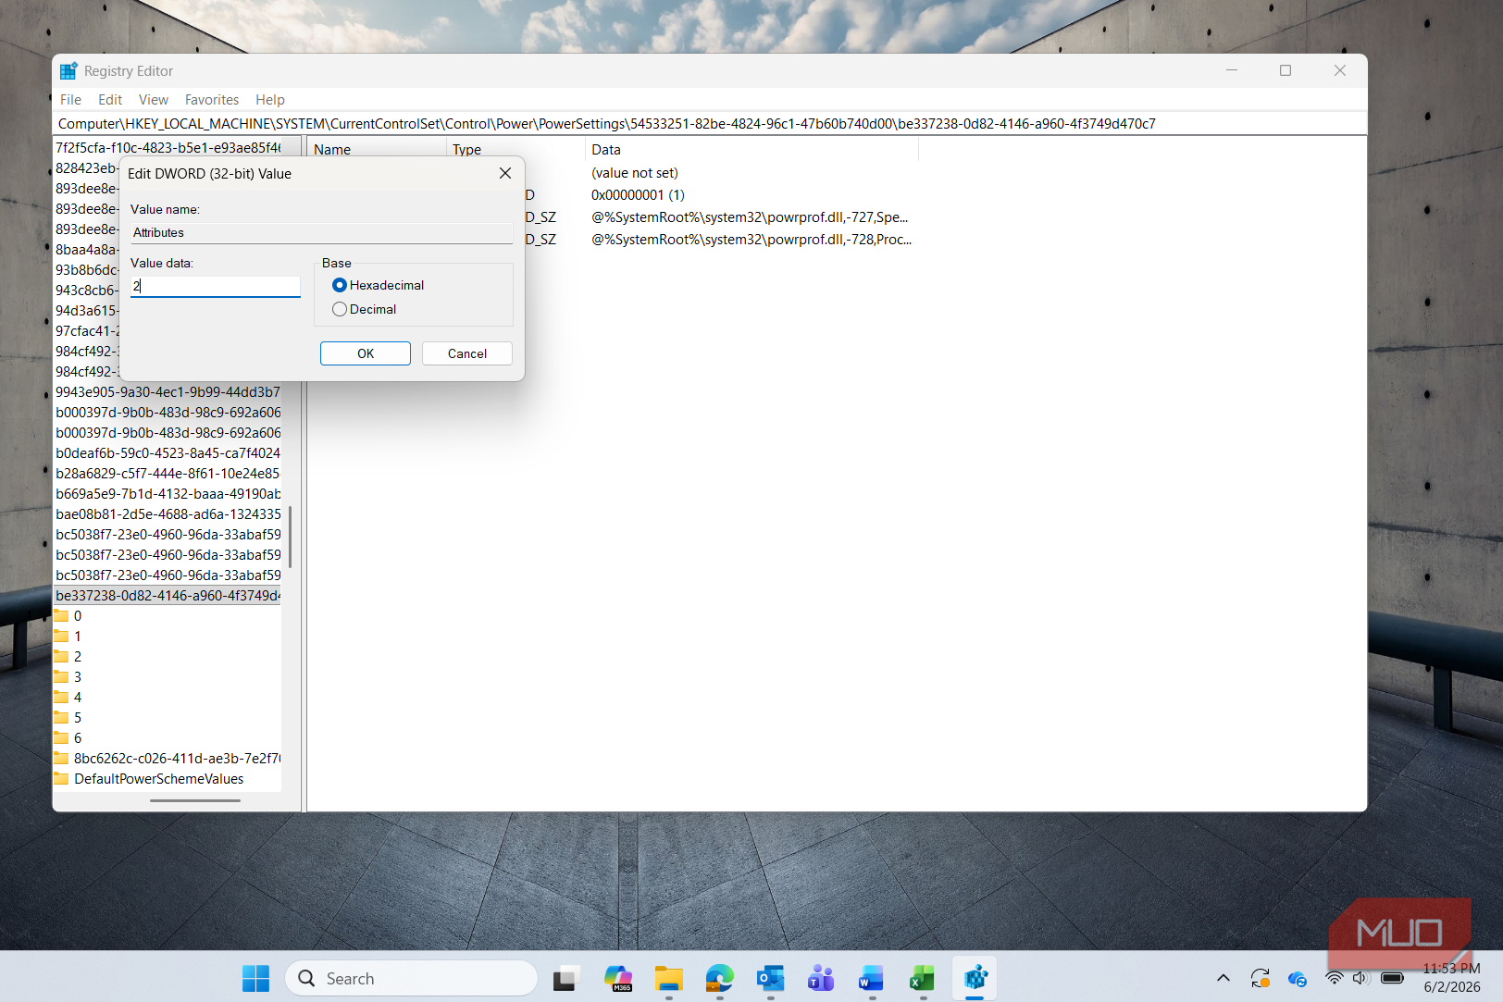The height and width of the screenshot is (1002, 1503).
Task: Select the 0x00000001 (1) data value
Action: [638, 195]
